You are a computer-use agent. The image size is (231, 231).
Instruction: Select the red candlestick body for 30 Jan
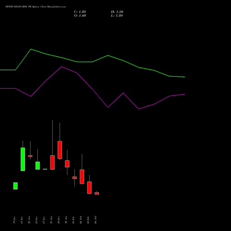click(x=67, y=164)
